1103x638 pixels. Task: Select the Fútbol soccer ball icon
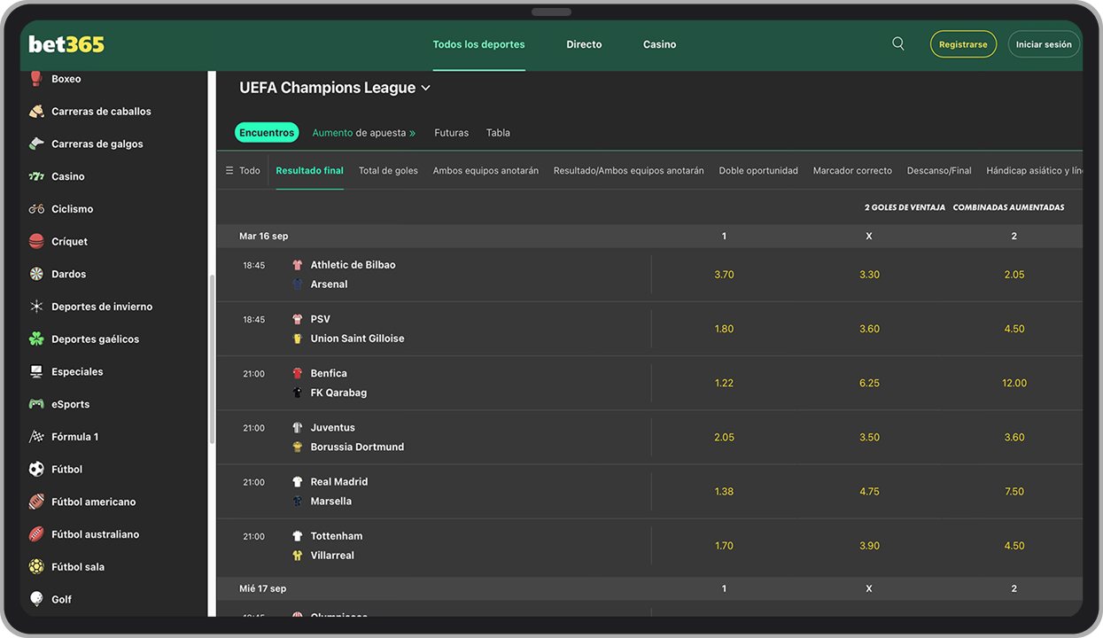[x=36, y=470]
